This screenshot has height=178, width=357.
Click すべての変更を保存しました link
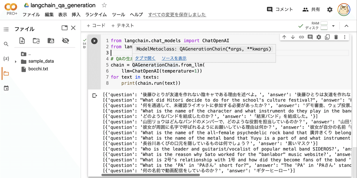coord(177,15)
